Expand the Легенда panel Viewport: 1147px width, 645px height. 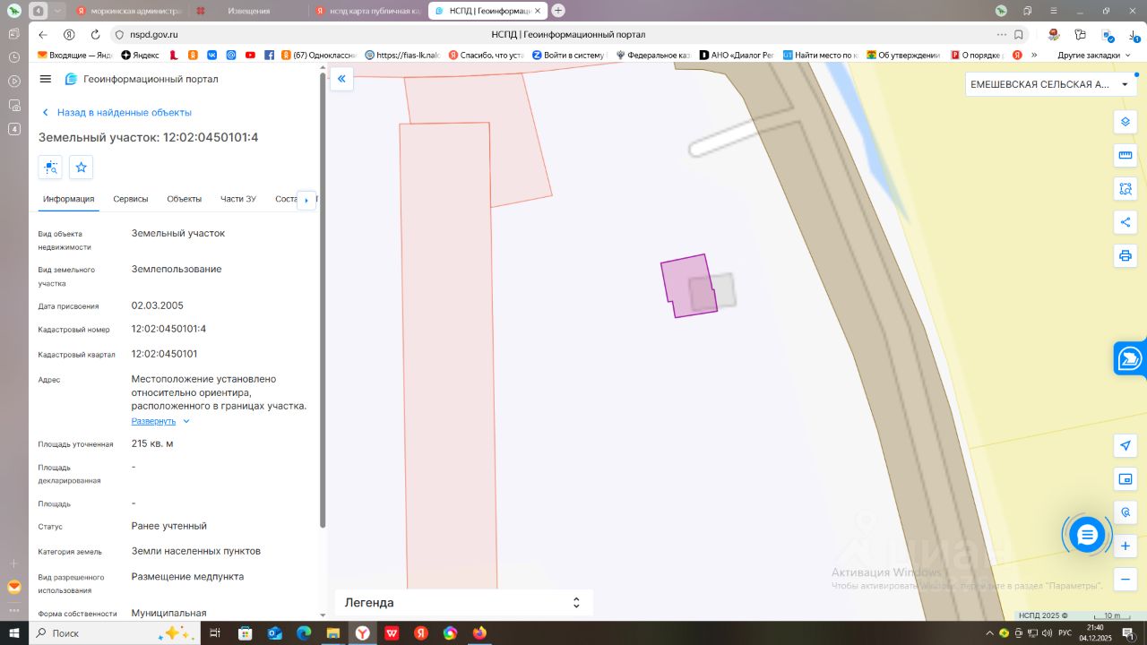pyautogui.click(x=464, y=603)
